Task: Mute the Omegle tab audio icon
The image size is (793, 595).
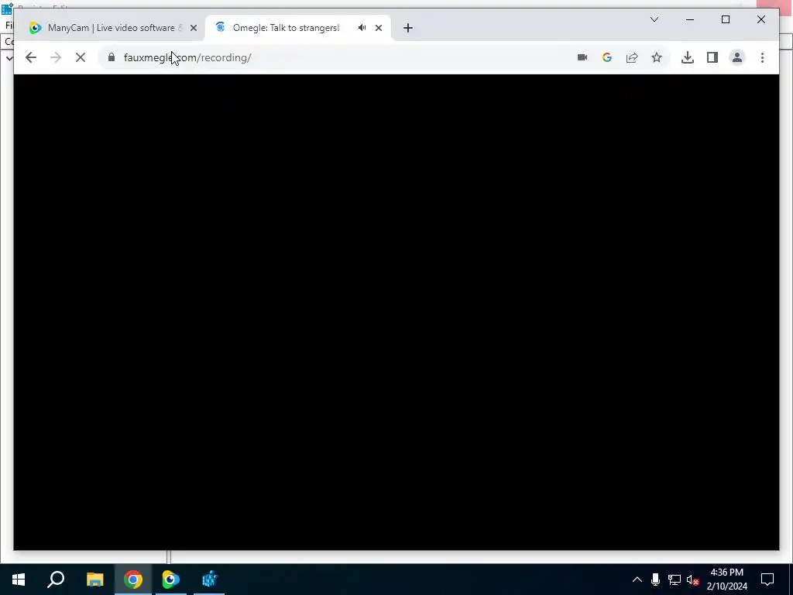Action: [362, 28]
